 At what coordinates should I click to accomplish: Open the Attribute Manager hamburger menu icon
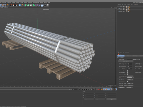click(x=118, y=52)
